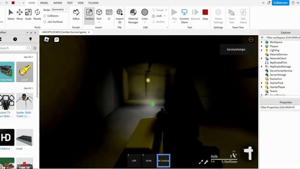300x169 pixels.
Task: Select the HD Admin thumbnail
Action: (7, 138)
